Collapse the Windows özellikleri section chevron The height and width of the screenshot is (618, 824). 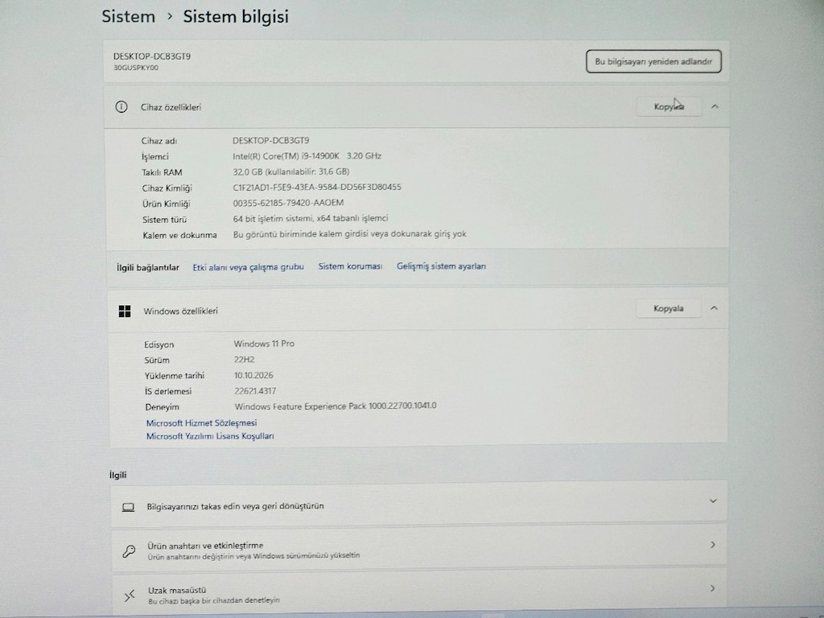pos(714,308)
